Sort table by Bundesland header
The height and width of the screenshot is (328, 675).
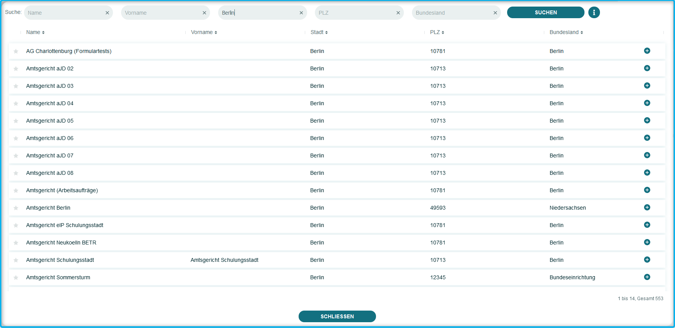click(x=566, y=32)
